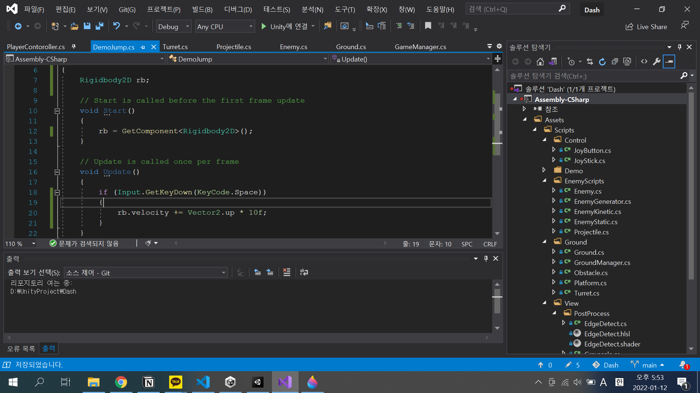Open the pending changes filter clock icon
The width and height of the screenshot is (700, 393).
[x=571, y=61]
